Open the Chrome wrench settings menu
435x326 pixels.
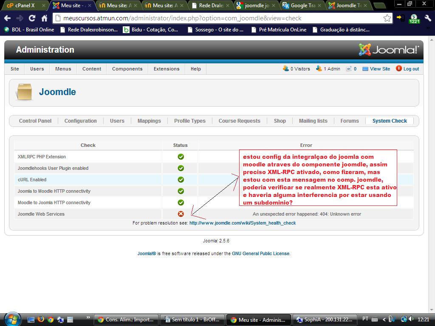[x=428, y=18]
